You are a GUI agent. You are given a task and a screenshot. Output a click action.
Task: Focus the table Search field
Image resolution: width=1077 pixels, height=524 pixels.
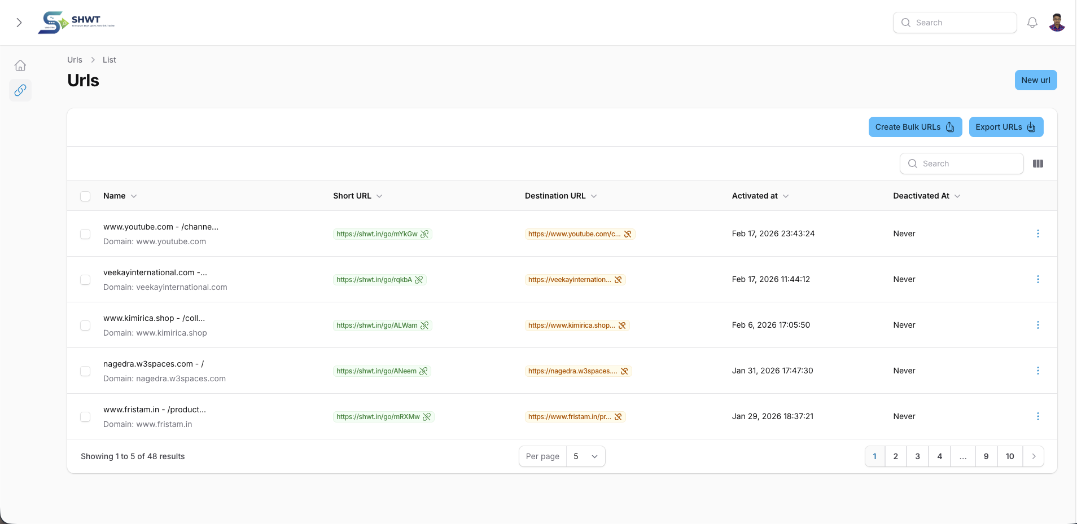coord(962,164)
